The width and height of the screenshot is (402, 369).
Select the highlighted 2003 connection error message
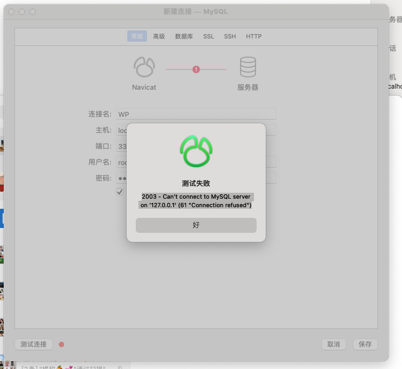click(196, 201)
